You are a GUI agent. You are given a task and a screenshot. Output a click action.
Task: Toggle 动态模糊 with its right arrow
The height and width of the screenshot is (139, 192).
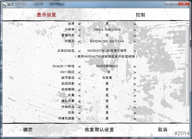pos(135,90)
